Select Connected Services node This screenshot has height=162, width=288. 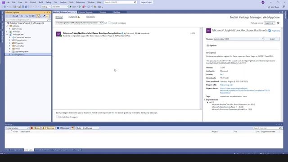click(x=23, y=37)
